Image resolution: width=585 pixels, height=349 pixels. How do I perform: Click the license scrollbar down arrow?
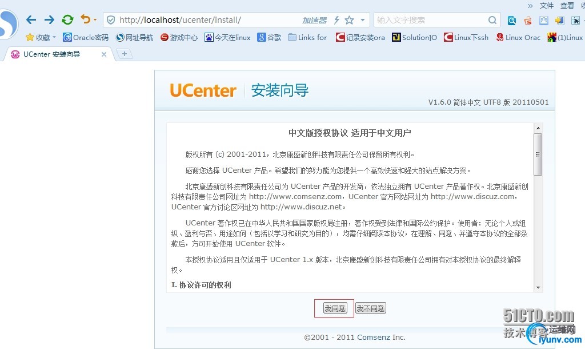pyautogui.click(x=538, y=288)
